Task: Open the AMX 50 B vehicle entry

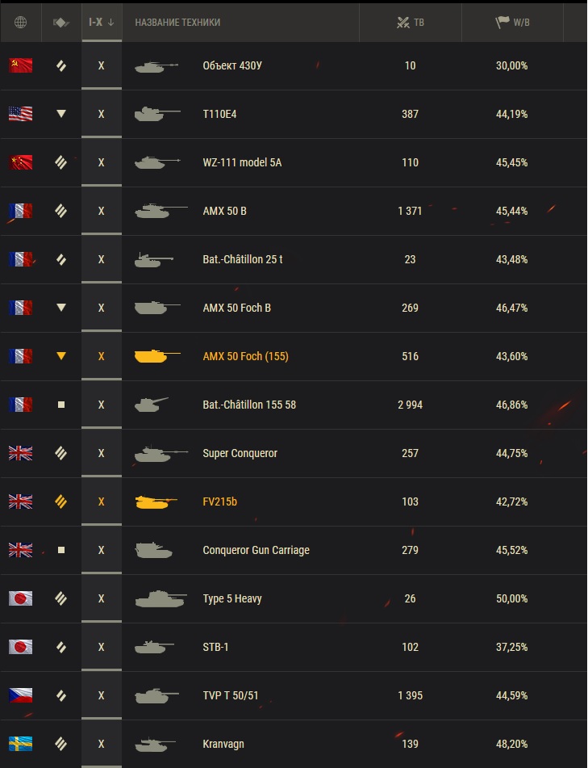Action: [224, 211]
